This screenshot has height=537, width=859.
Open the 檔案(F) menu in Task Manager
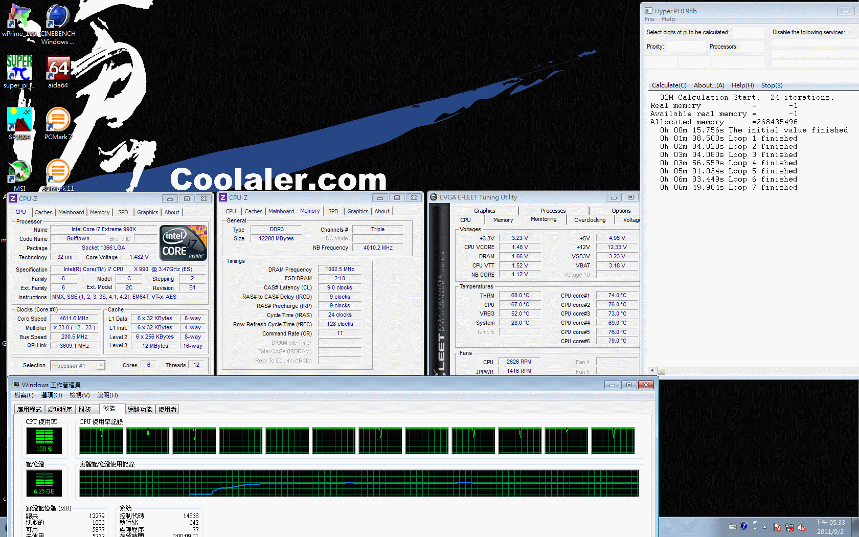[24, 395]
